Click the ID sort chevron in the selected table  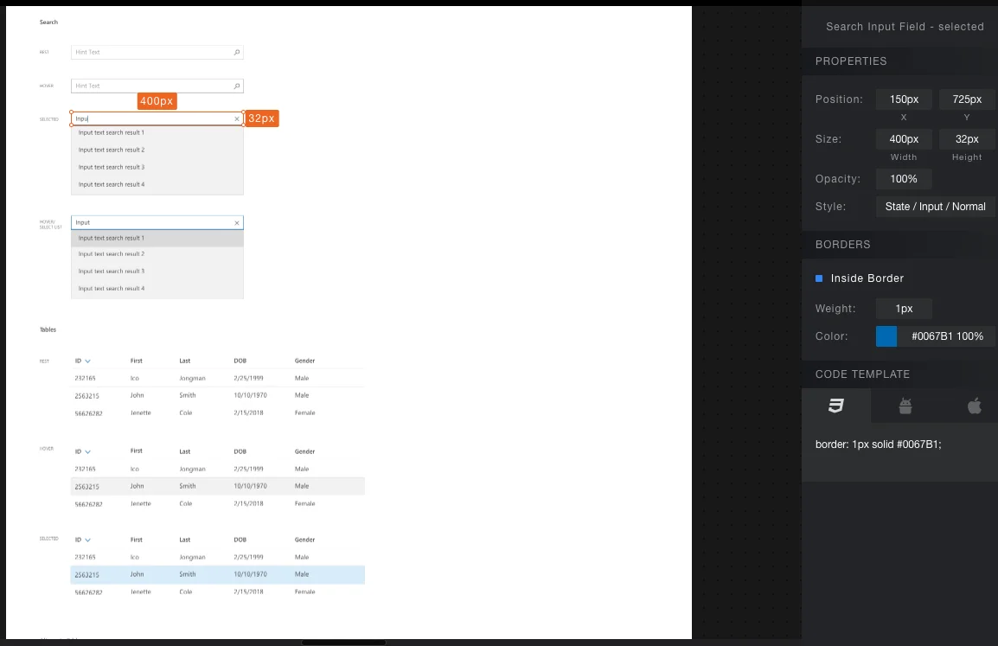coord(88,540)
